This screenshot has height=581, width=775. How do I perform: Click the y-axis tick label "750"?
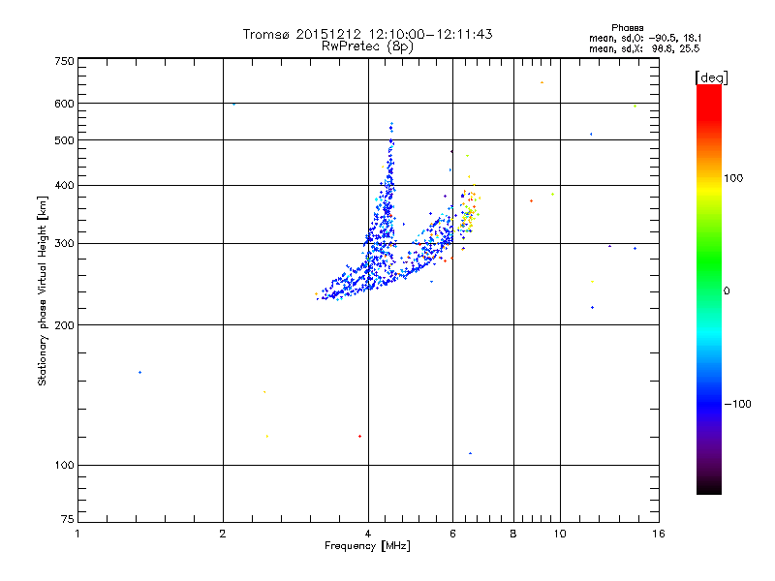click(x=65, y=61)
